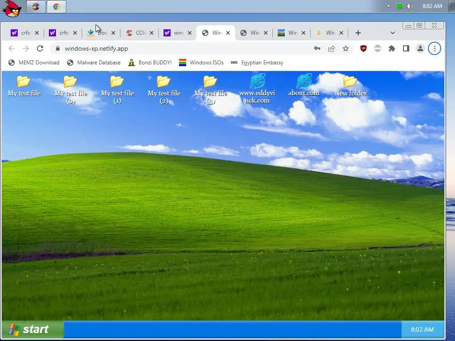Switch to the Yahoo 'winc' tab
Screen dimensions: 455x341
coord(174,33)
